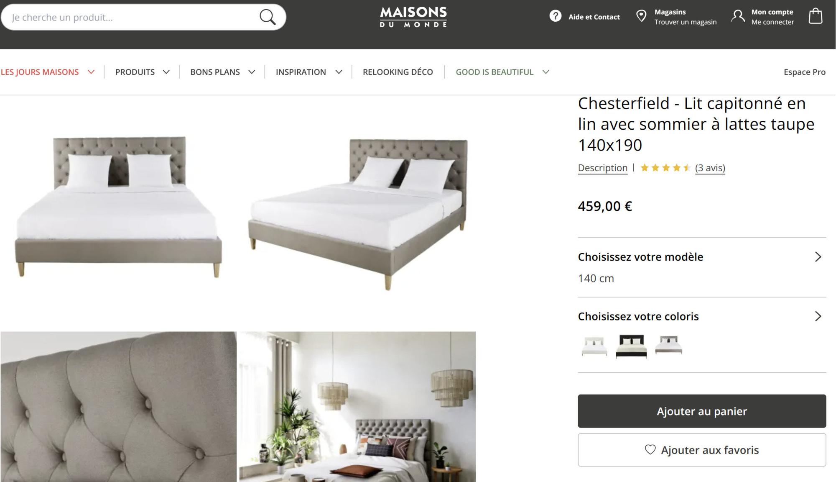This screenshot has height=482, width=836.
Task: Click the star rating icons
Action: tap(665, 168)
